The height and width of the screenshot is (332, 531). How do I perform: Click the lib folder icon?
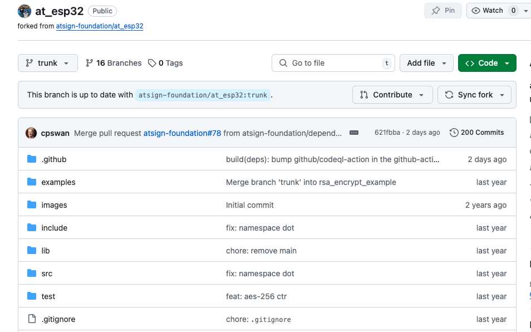32,250
